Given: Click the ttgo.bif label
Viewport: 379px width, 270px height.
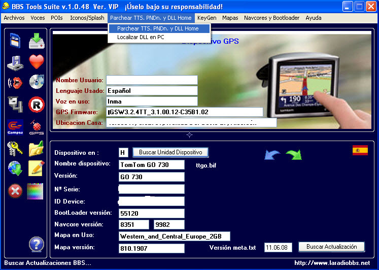Looking at the screenshot, I should 206,165.
